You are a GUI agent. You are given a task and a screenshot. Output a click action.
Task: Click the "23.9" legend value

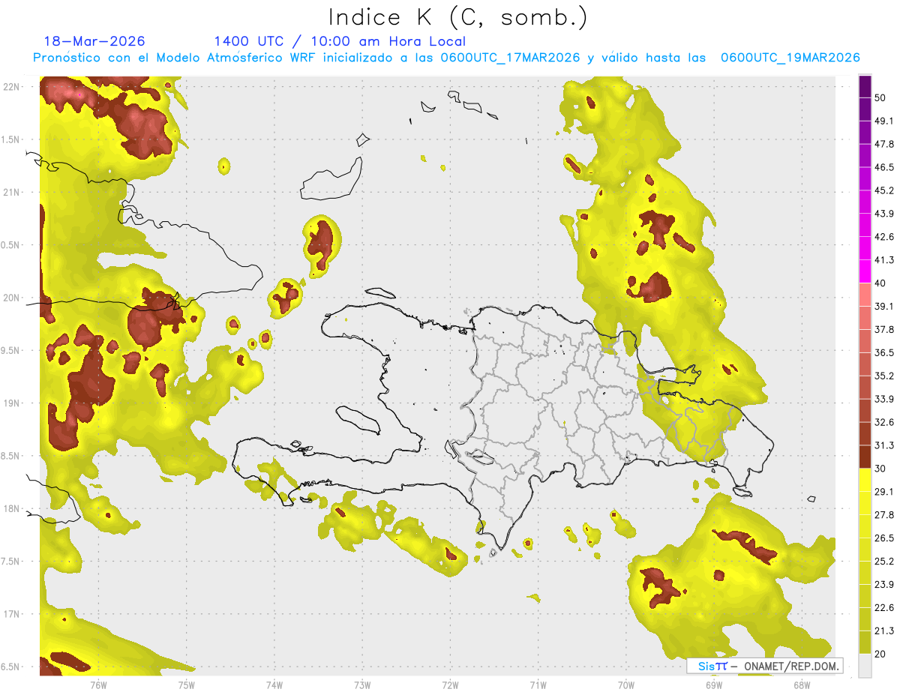[884, 585]
